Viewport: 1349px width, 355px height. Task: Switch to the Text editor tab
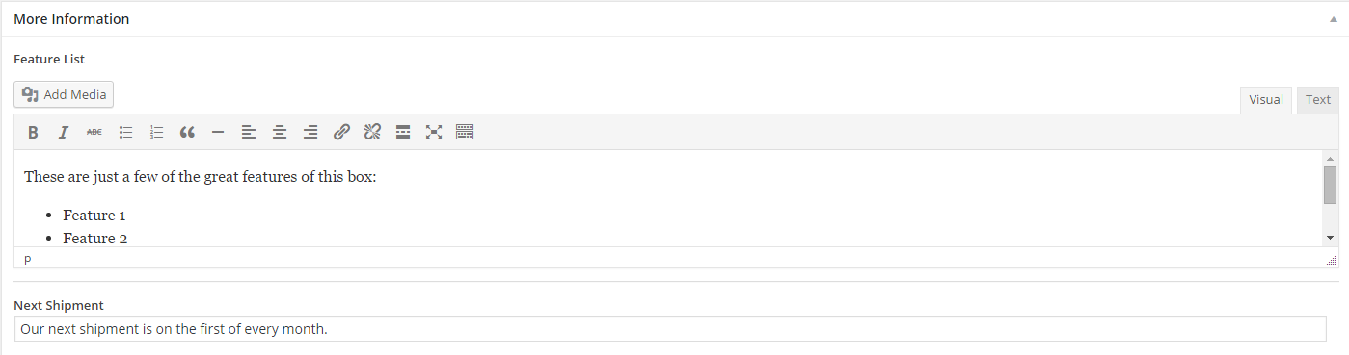(x=1318, y=100)
